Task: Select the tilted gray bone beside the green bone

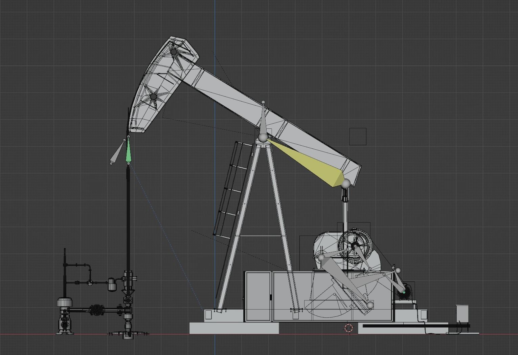Action: click(117, 152)
